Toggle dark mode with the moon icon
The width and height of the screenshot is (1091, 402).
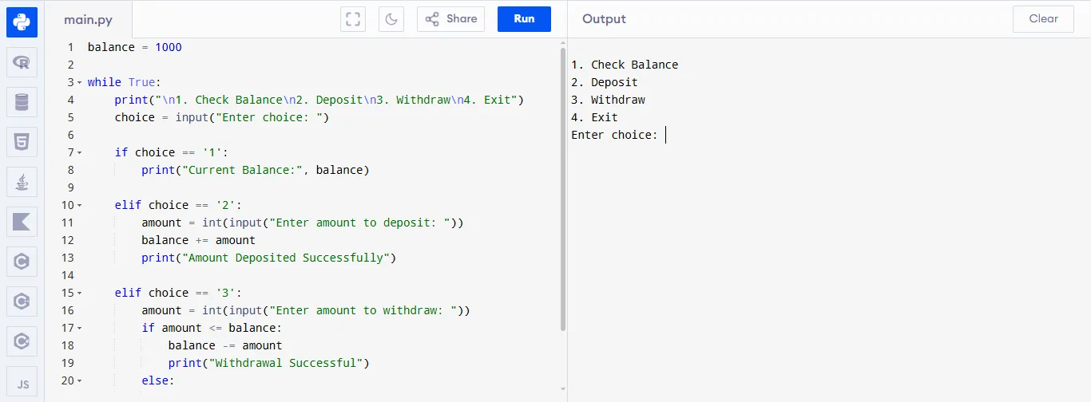(x=391, y=19)
